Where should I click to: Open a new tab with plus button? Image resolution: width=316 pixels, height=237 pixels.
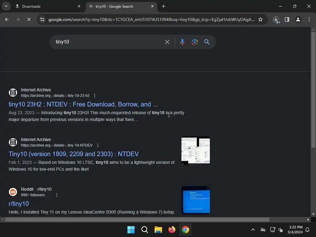pyautogui.click(x=164, y=6)
